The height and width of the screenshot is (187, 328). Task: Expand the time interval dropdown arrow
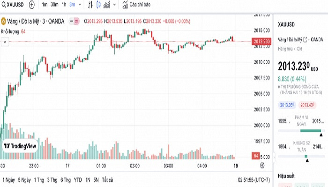point(79,5)
